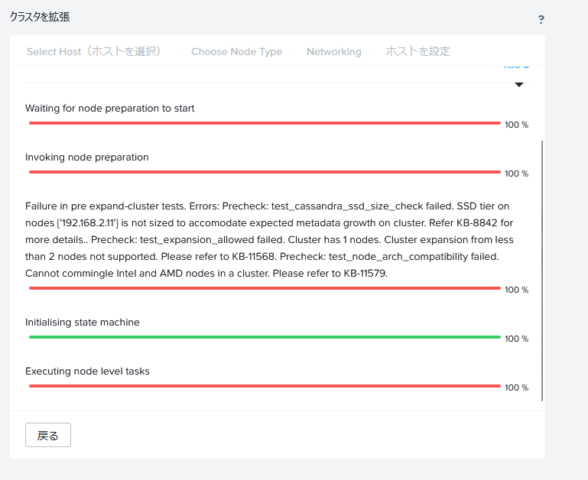Switch to the Networking step
The height and width of the screenshot is (480, 588).
point(333,51)
